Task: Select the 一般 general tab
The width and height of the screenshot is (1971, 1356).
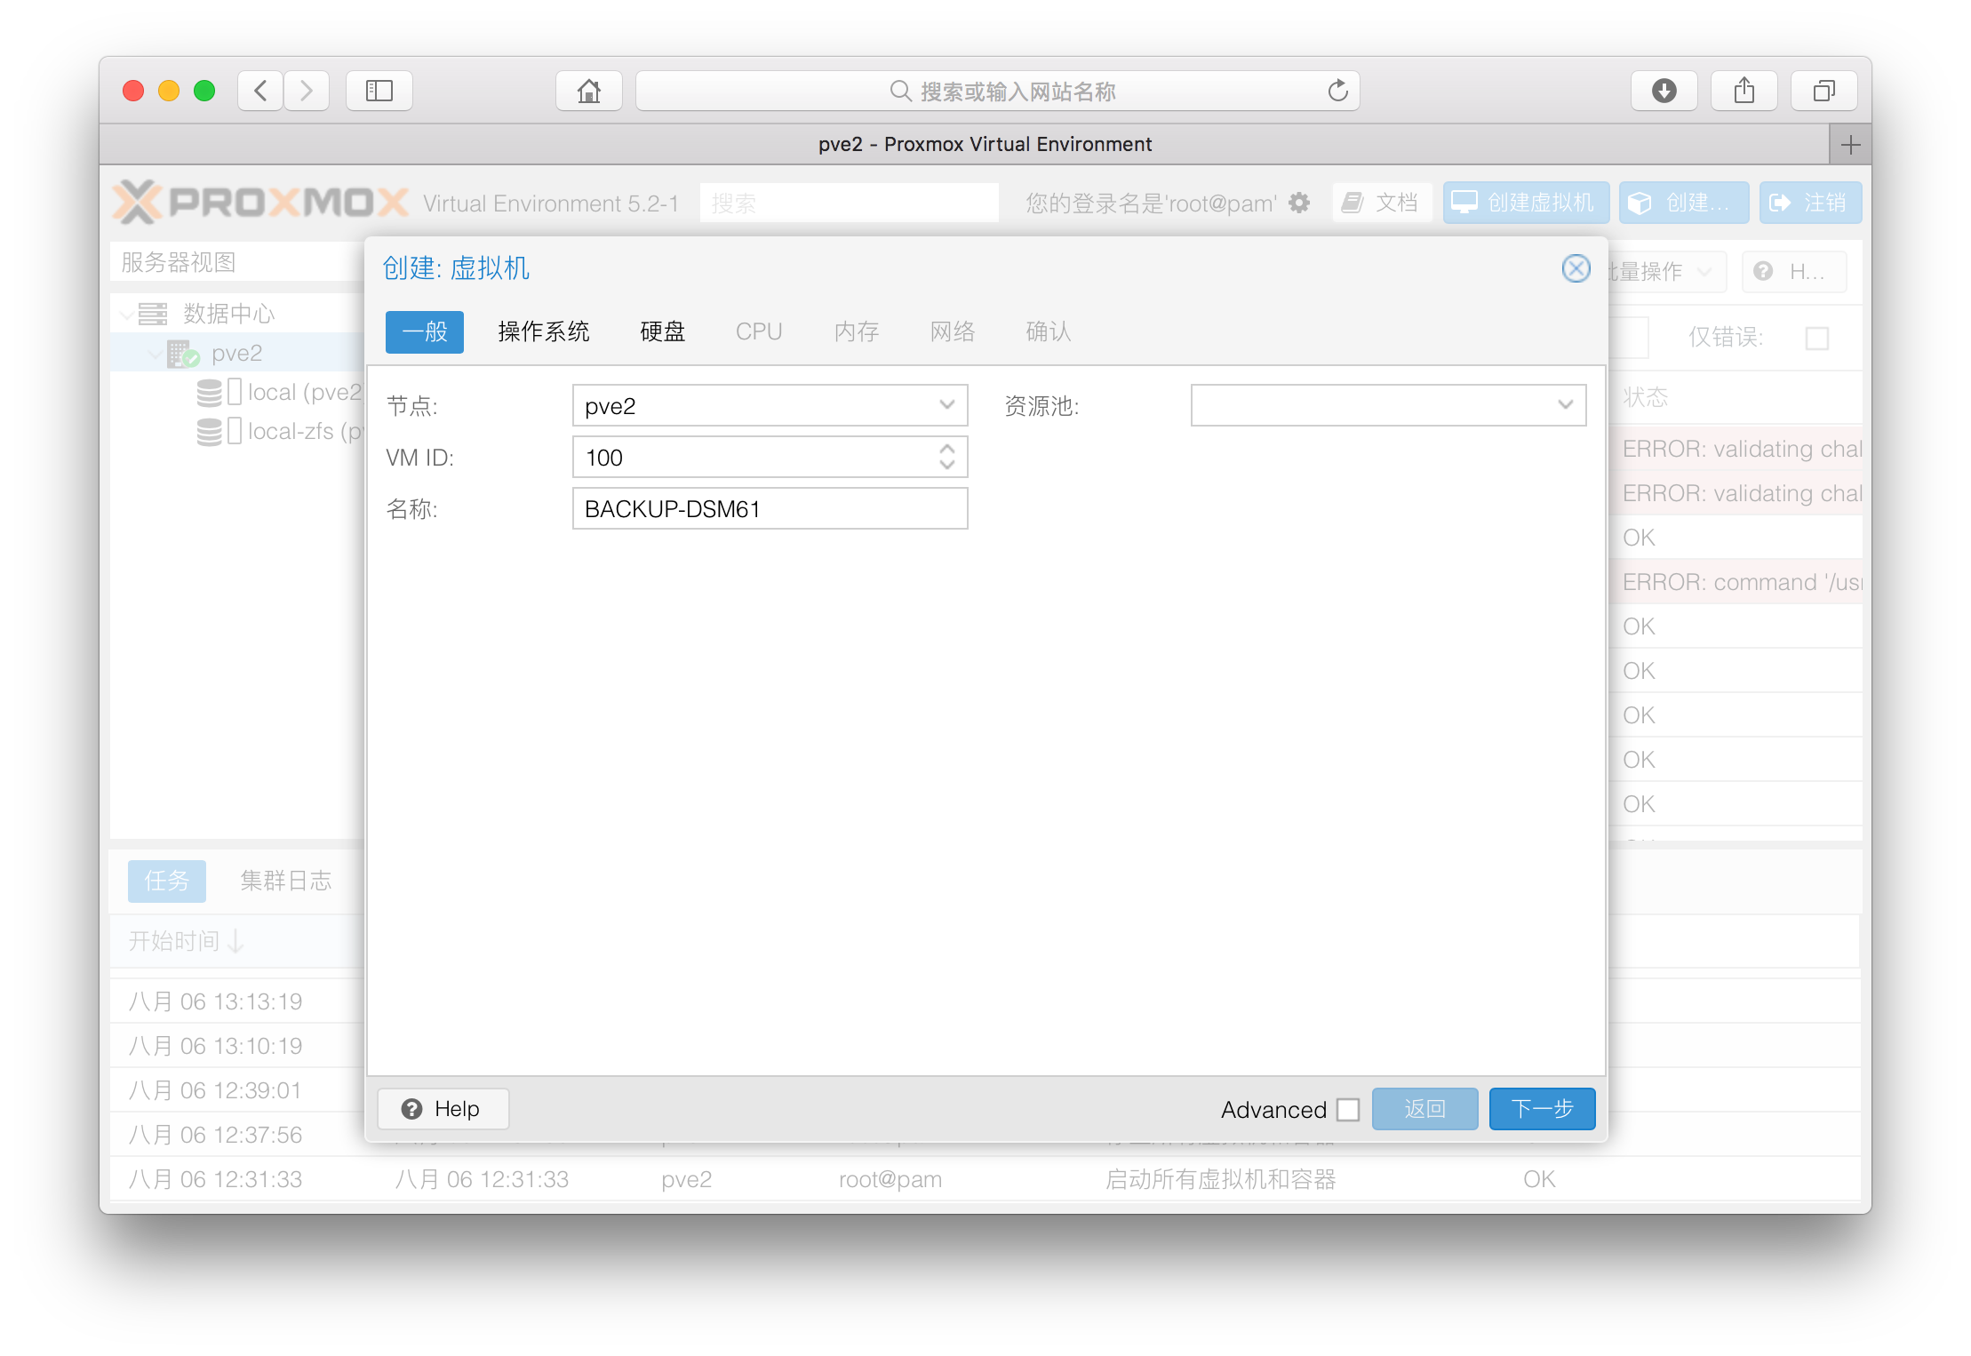Action: 425,332
